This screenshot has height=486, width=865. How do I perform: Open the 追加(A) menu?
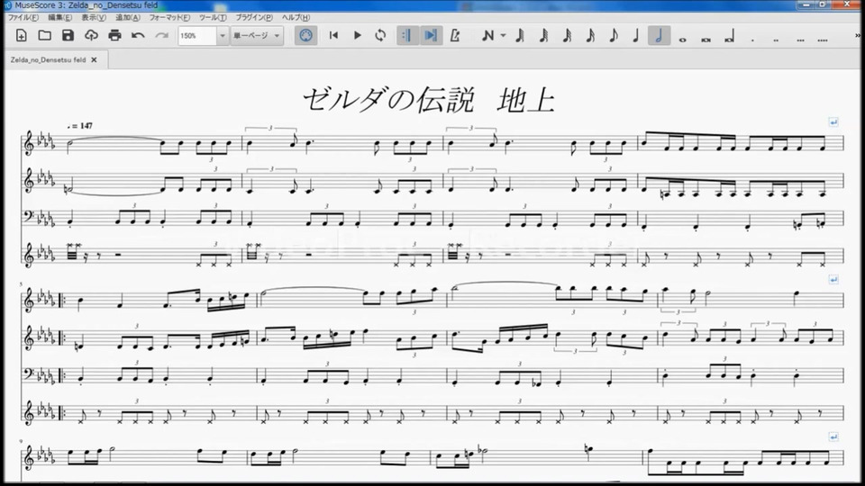pyautogui.click(x=127, y=18)
